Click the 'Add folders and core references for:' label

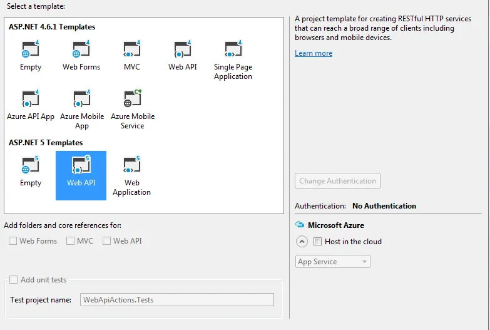pyautogui.click(x=63, y=225)
